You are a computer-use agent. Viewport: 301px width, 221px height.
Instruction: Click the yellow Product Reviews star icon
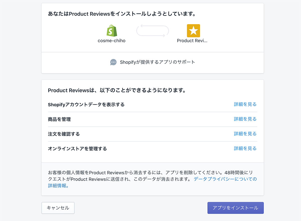193,31
